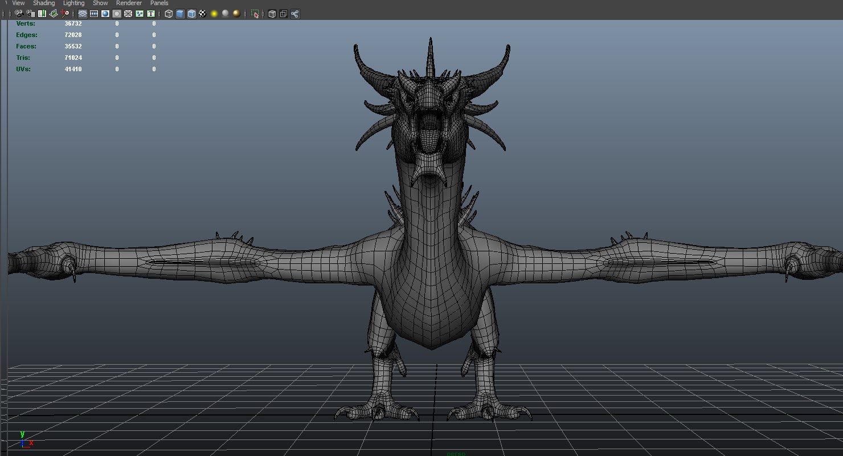
Task: Enable the 2D Pan/Zoom tool icon
Action: (66, 14)
